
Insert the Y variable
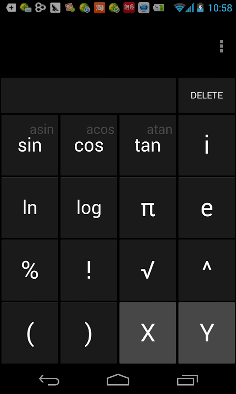click(206, 333)
